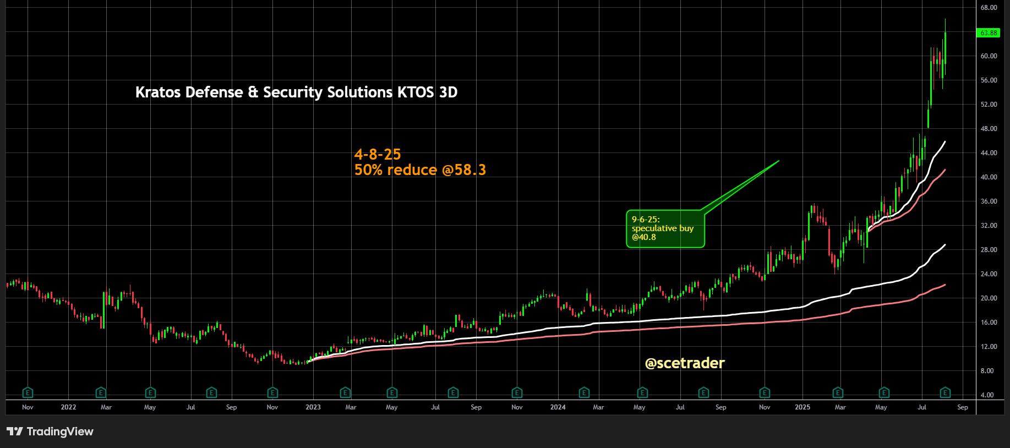This screenshot has height=448, width=1010.
Task: Click the 44.00 price scale value
Action: click(x=989, y=153)
